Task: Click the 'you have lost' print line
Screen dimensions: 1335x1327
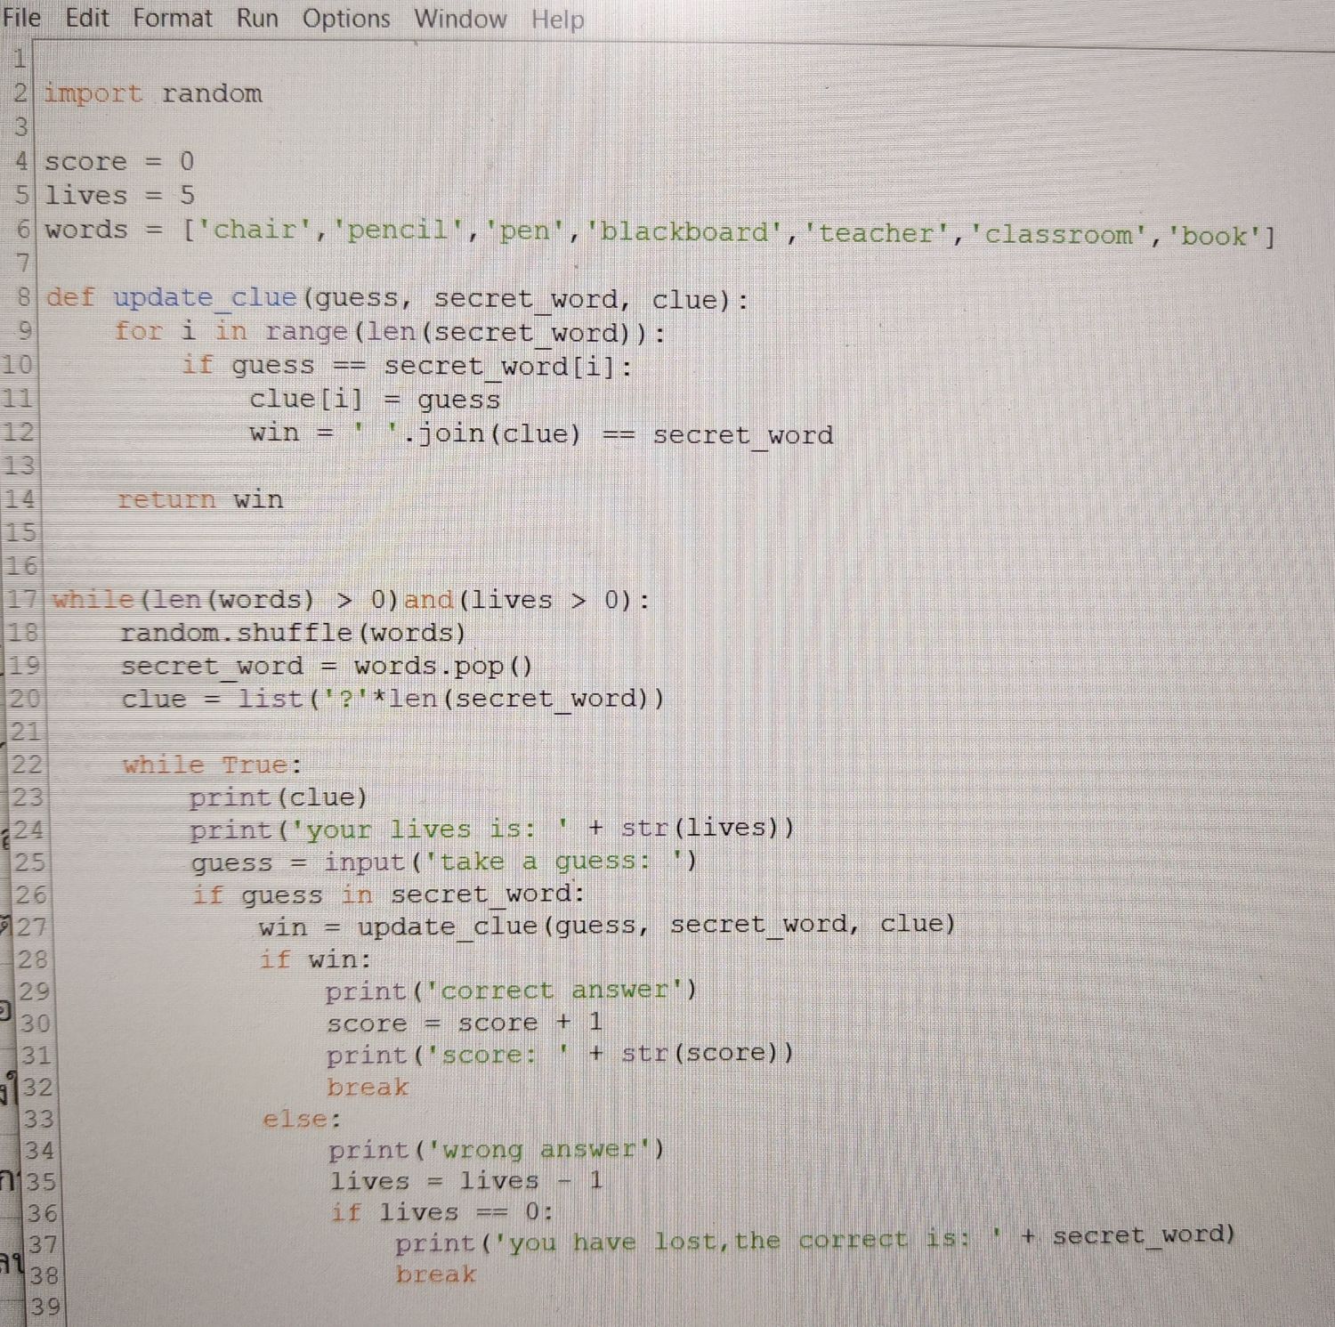Action: (816, 1239)
